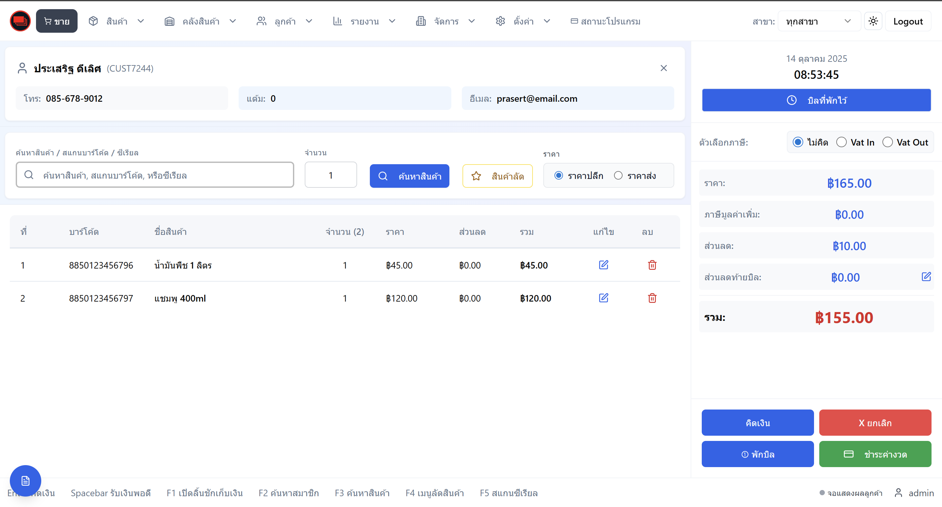
Task: Expand the รายงาน reports menu
Action: [x=364, y=21]
